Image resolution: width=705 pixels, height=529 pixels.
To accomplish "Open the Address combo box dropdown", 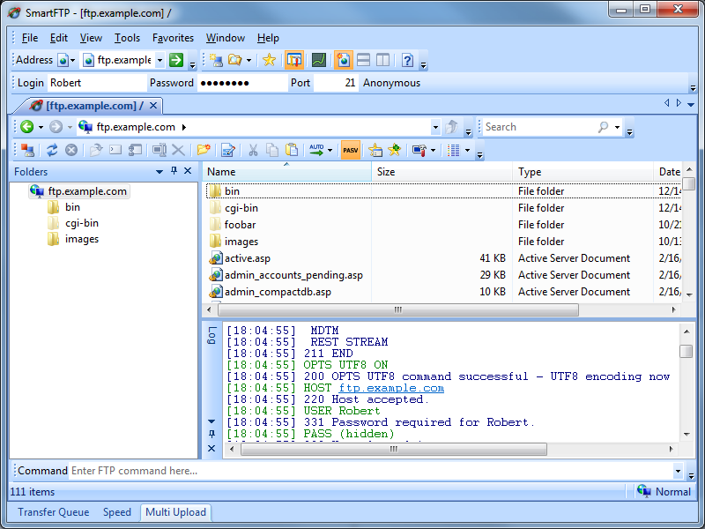I will [x=160, y=60].
